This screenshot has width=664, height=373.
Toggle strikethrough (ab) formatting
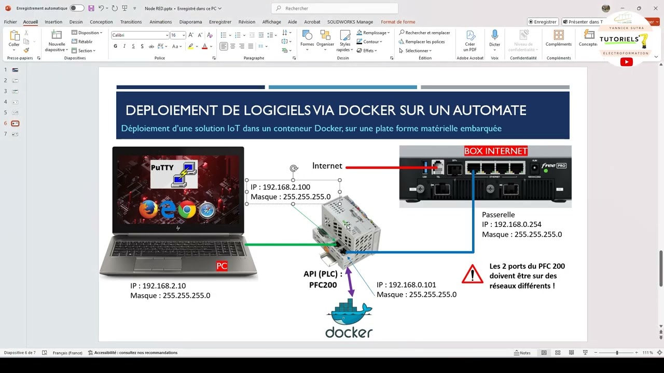[152, 46]
